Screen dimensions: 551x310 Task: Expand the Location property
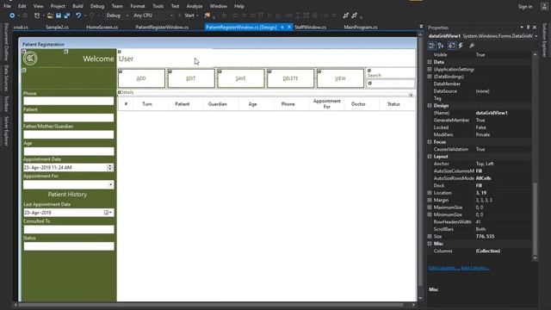430,193
